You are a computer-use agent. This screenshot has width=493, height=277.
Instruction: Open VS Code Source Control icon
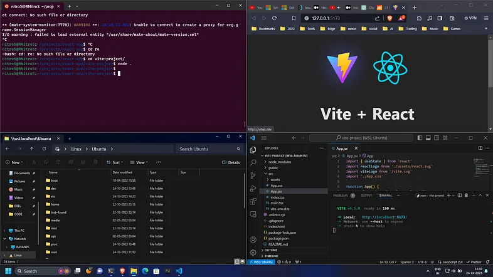253,175
